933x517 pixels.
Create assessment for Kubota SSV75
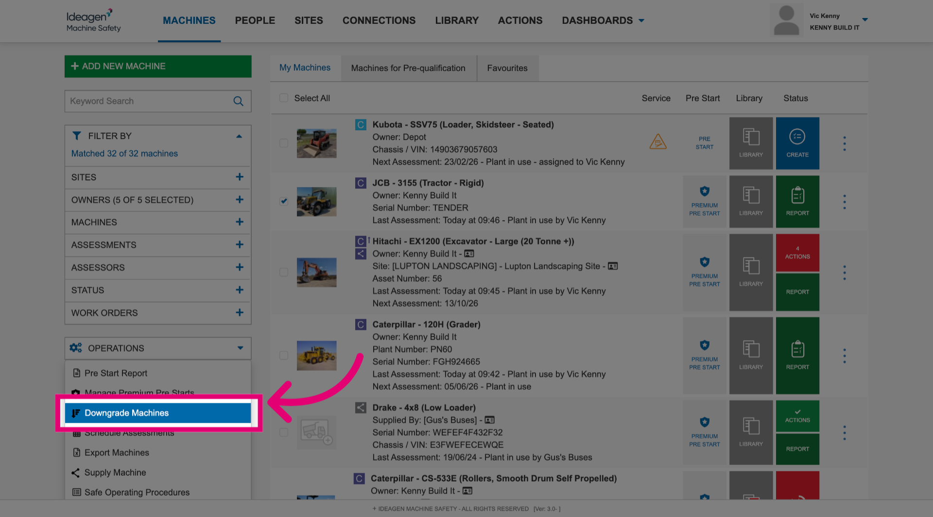point(797,143)
